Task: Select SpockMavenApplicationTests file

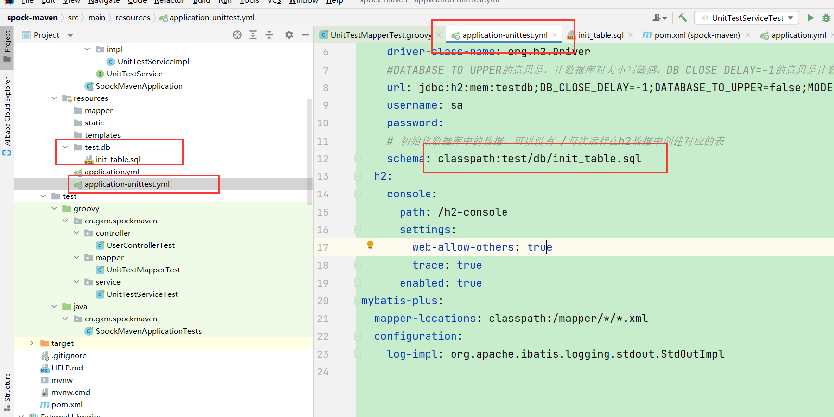Action: pyautogui.click(x=148, y=331)
